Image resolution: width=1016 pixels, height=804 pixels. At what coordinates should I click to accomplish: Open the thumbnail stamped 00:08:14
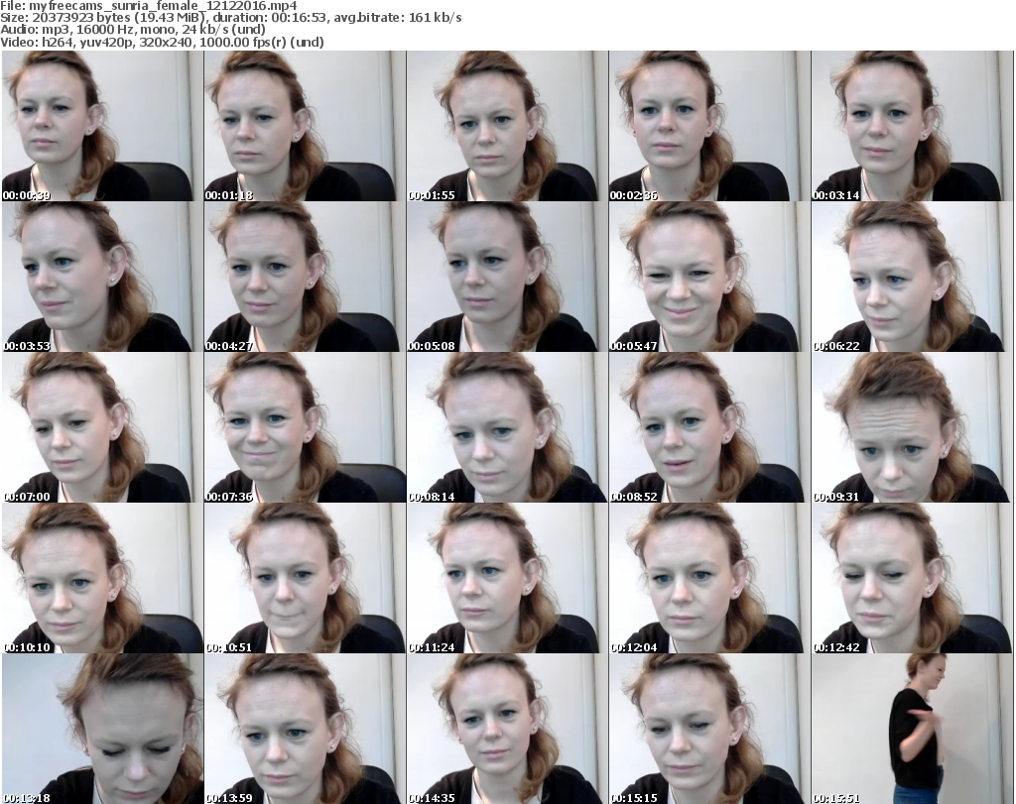click(x=507, y=428)
